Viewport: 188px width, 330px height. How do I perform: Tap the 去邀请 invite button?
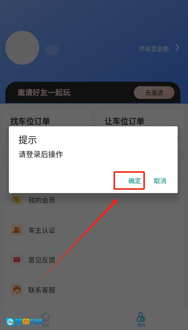pyautogui.click(x=154, y=93)
